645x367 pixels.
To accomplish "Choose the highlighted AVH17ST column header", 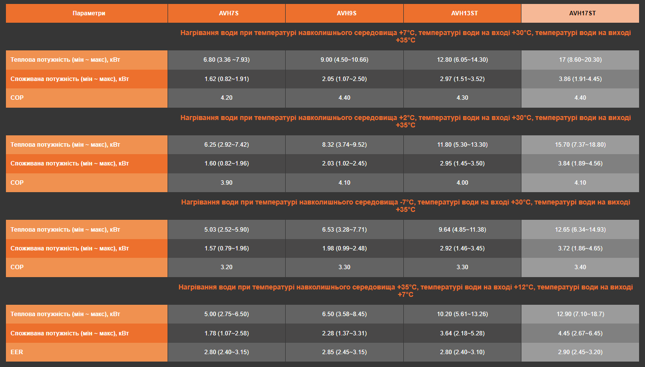I will (580, 13).
